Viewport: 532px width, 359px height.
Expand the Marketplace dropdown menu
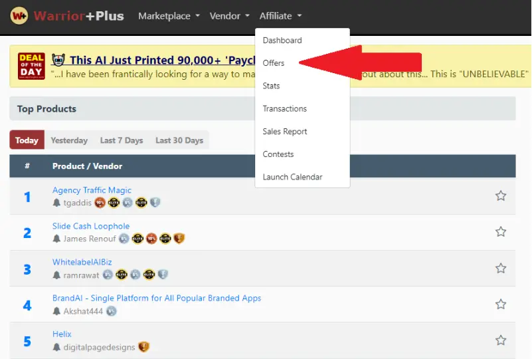(169, 16)
